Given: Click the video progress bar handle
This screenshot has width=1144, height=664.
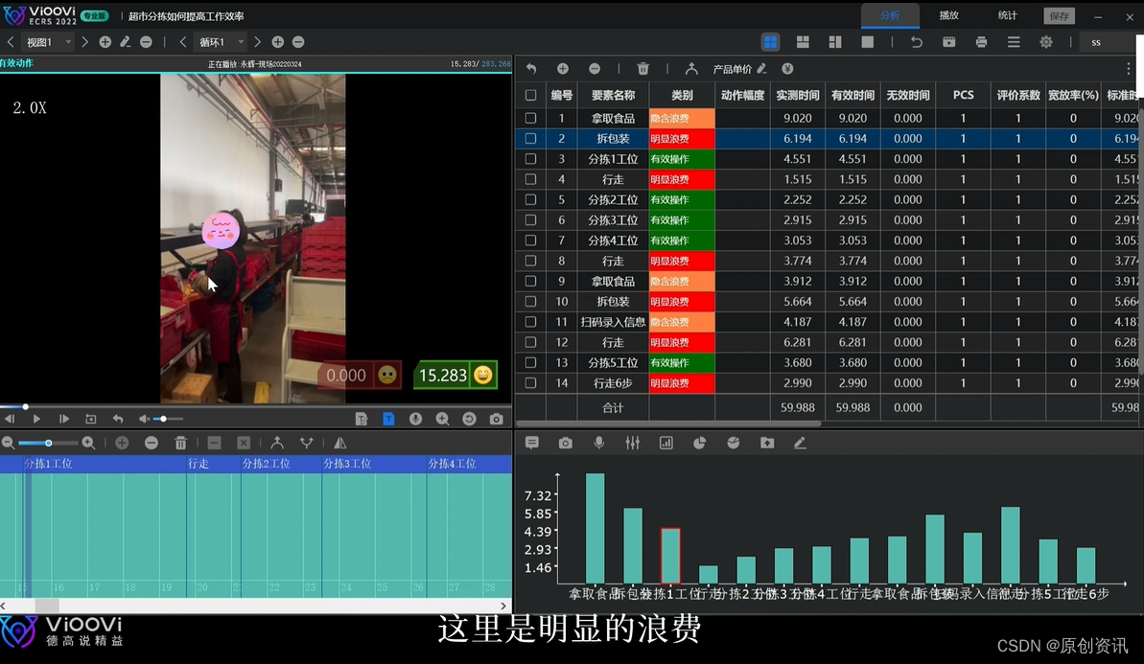Looking at the screenshot, I should 26,406.
